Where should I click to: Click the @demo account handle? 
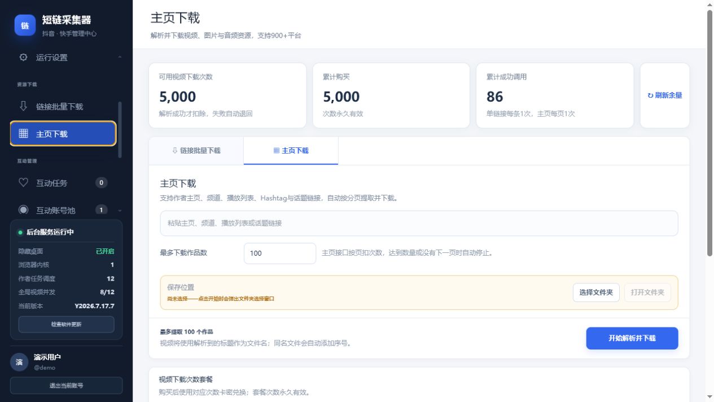coord(45,368)
